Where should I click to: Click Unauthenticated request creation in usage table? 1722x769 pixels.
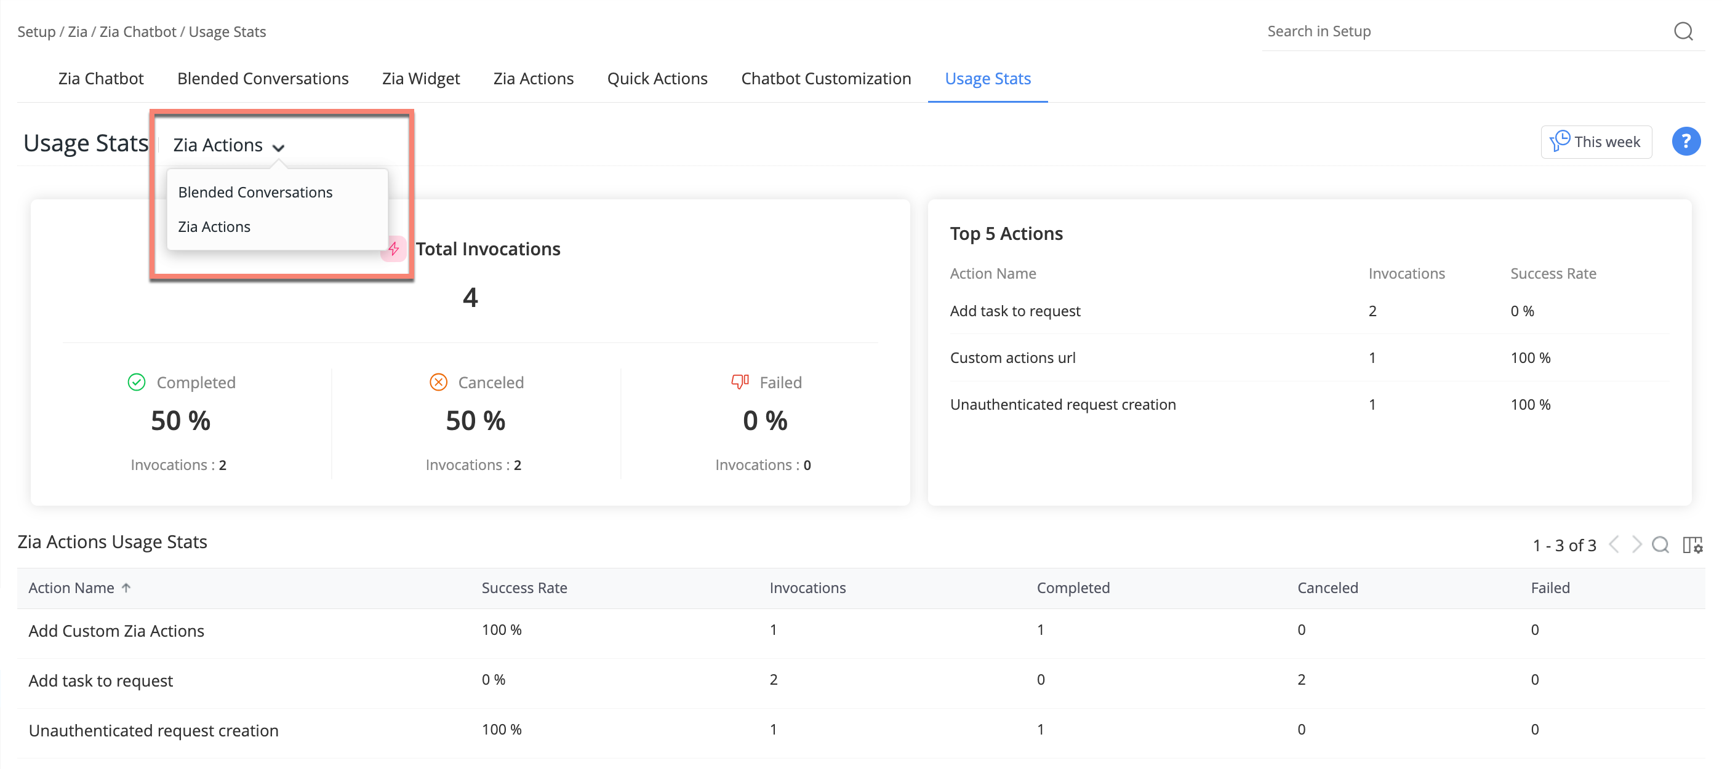(154, 731)
